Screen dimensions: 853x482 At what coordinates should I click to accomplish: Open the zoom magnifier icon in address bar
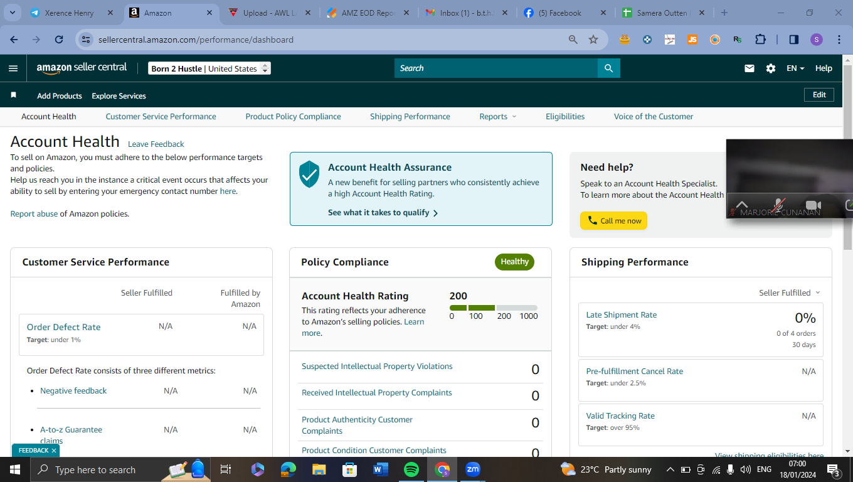[x=573, y=40]
